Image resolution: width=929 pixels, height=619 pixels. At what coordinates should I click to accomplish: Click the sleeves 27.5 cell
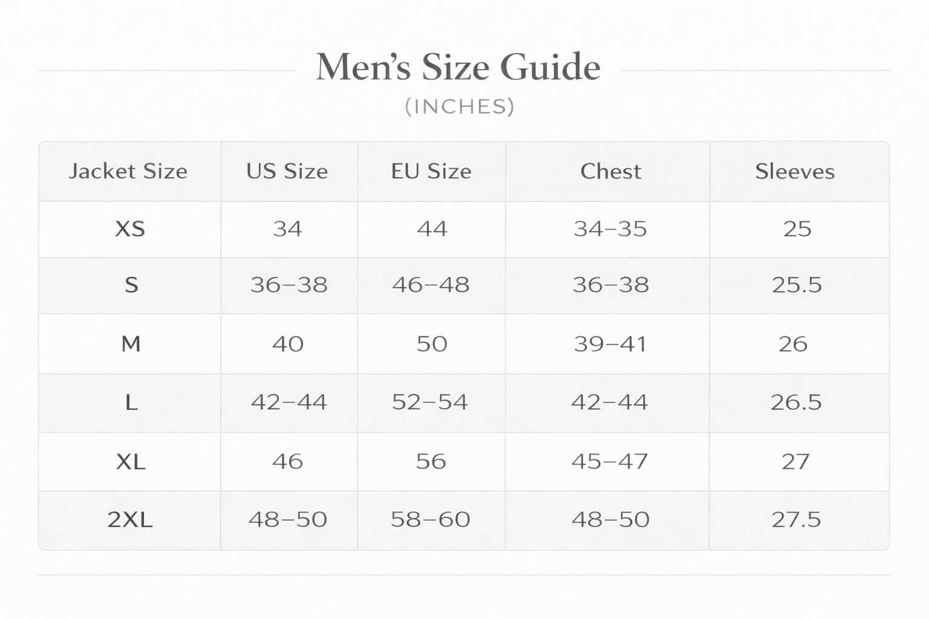click(796, 520)
